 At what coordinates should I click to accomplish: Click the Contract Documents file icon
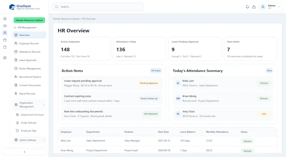[16, 85]
